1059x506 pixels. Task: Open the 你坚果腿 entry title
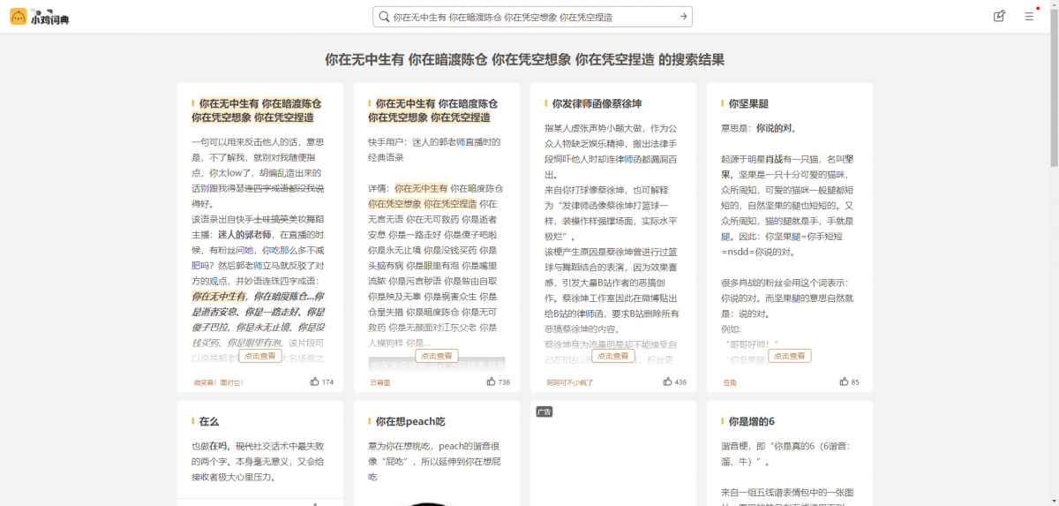(748, 103)
